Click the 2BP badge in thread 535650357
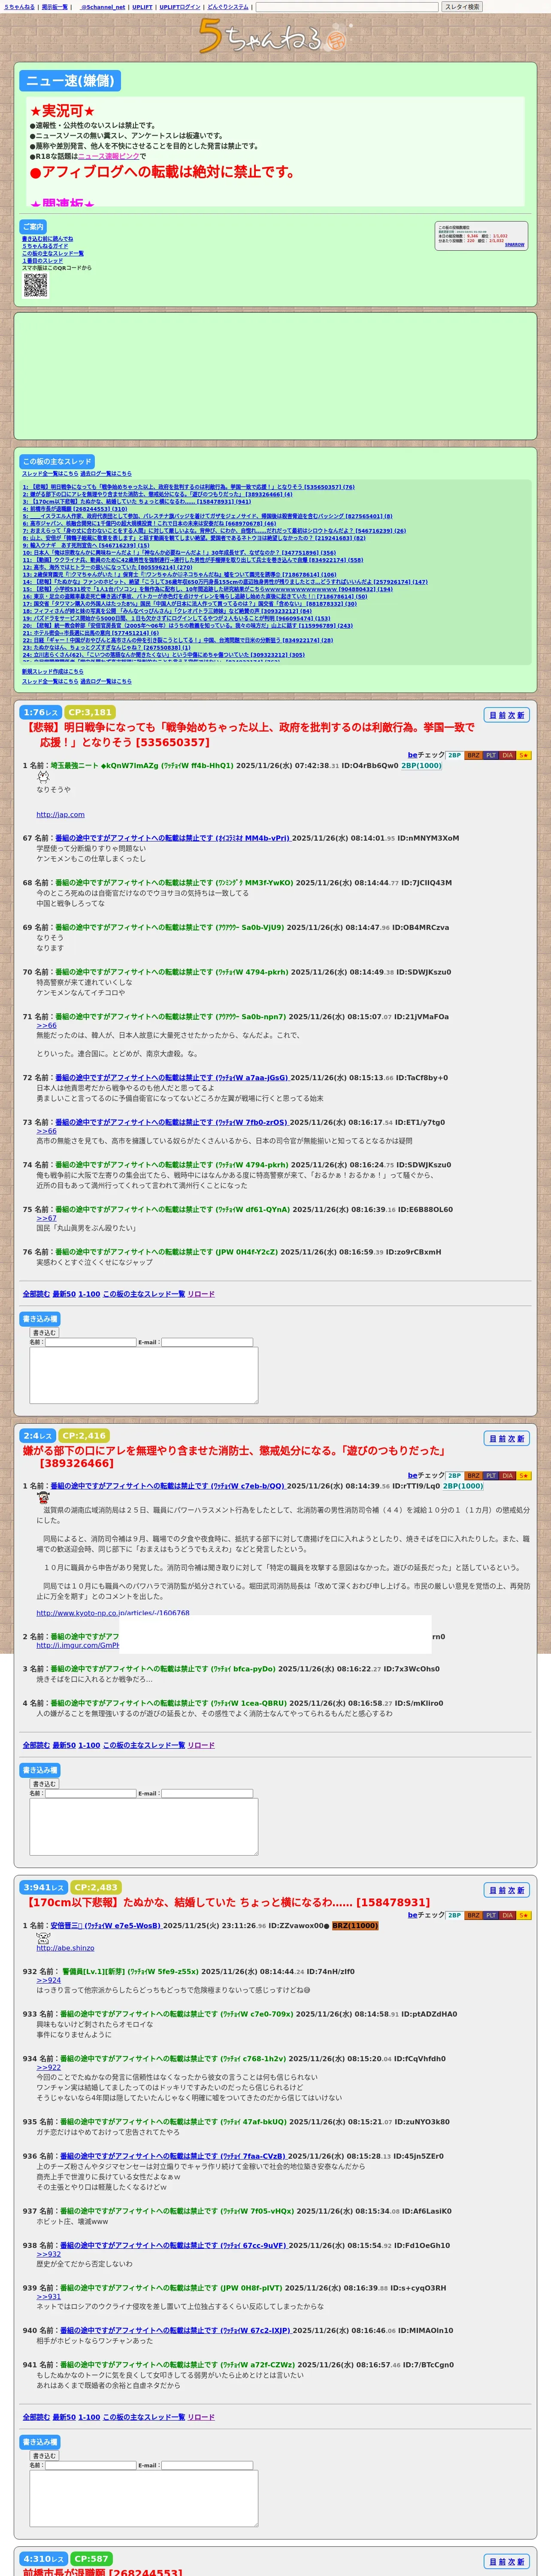The height and width of the screenshot is (2576, 551). (454, 755)
